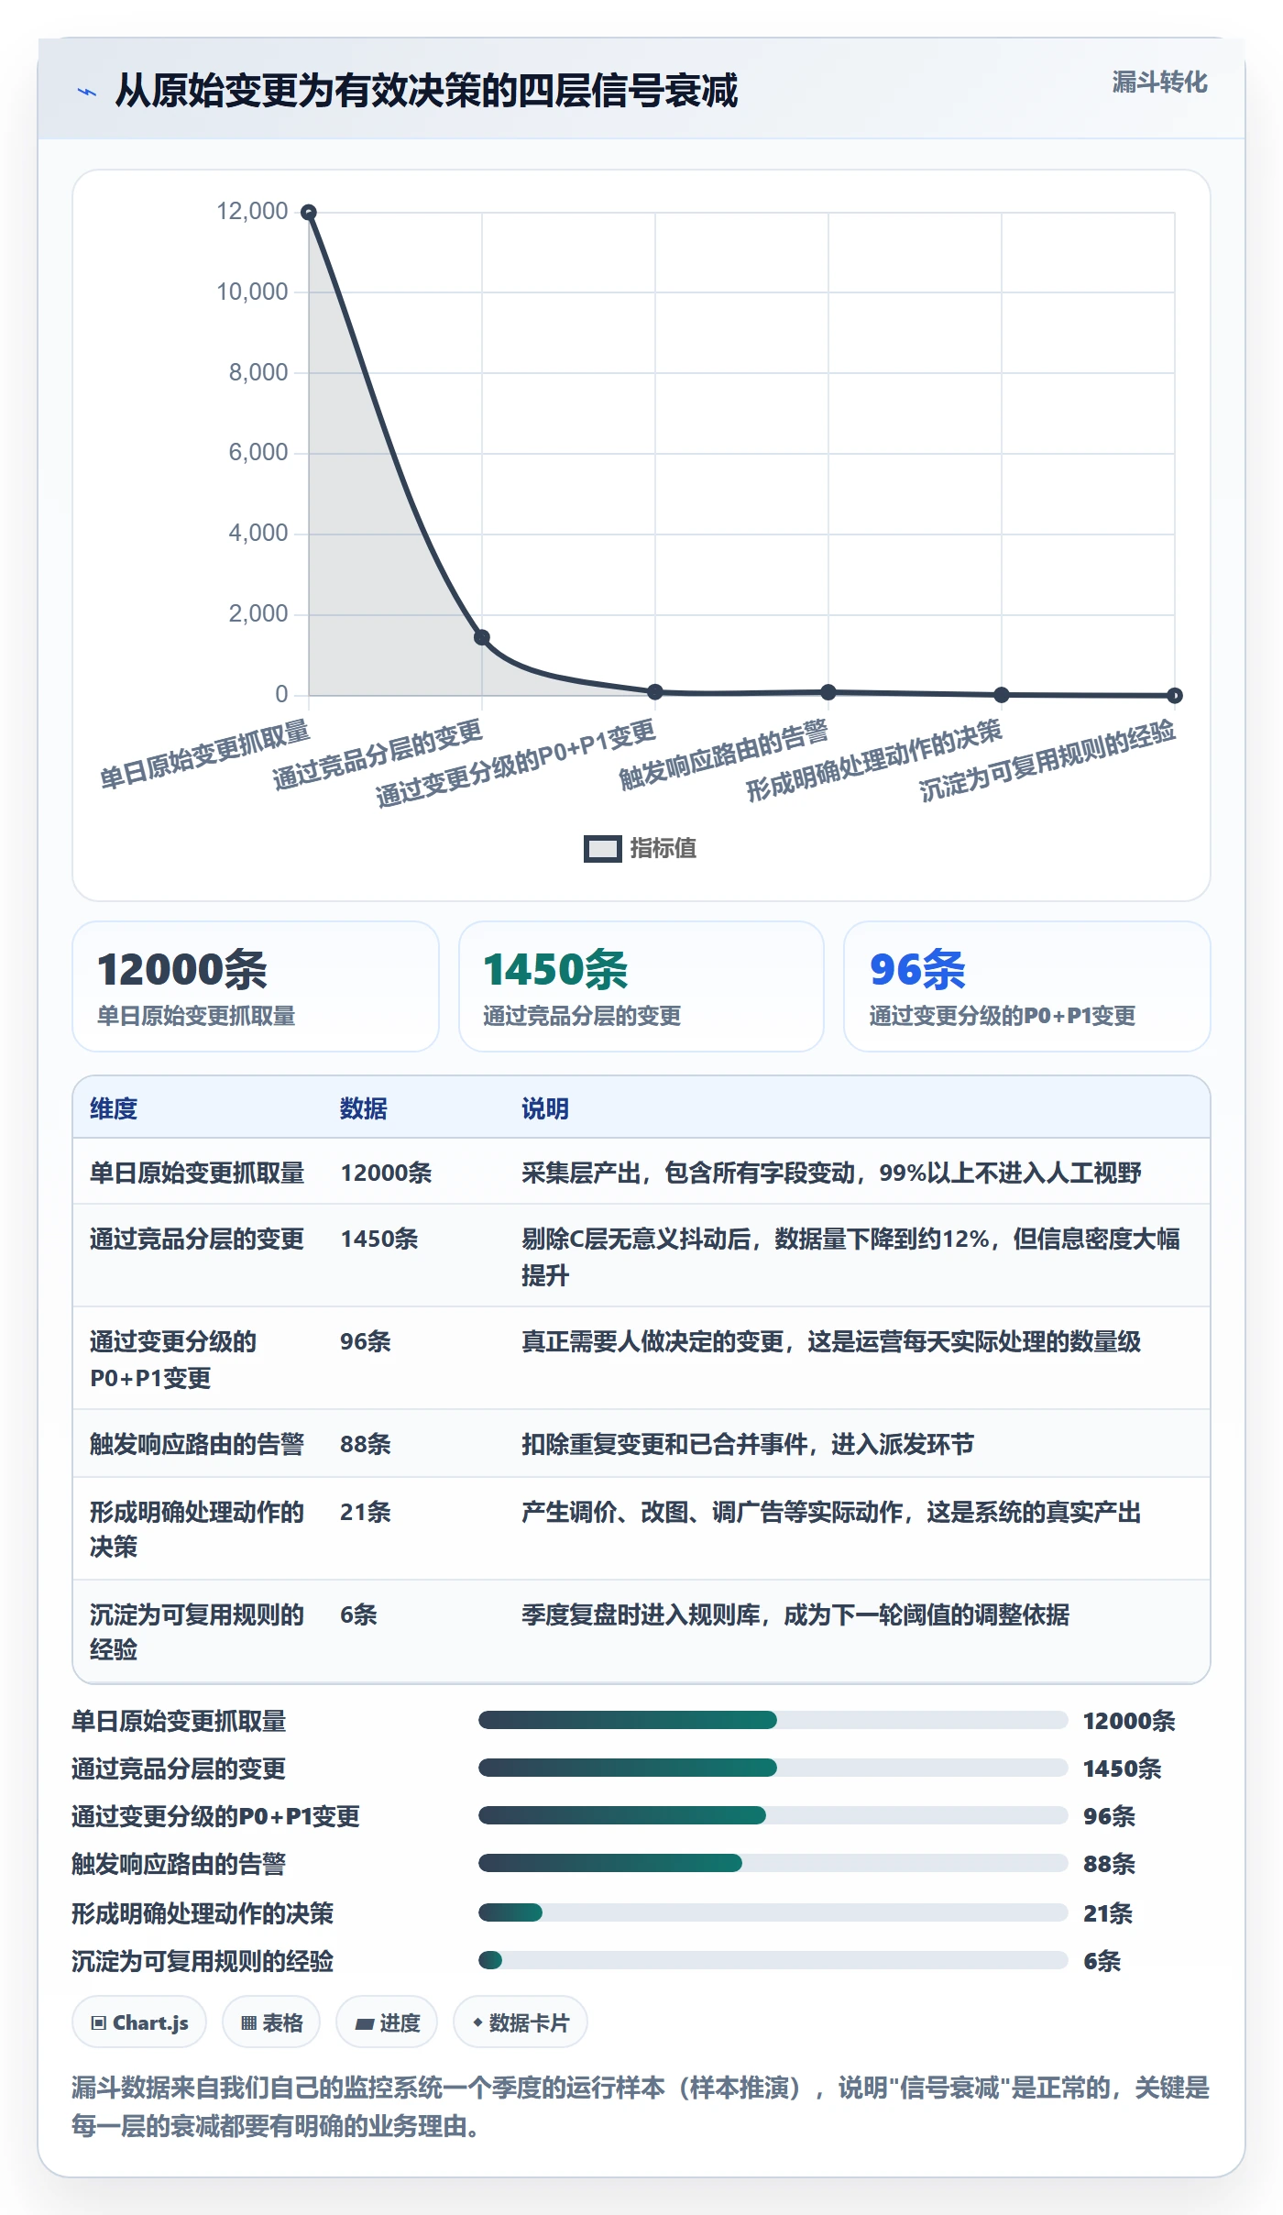Click the 数据卡片 tag chip
The height and width of the screenshot is (2215, 1283).
pos(521,2022)
